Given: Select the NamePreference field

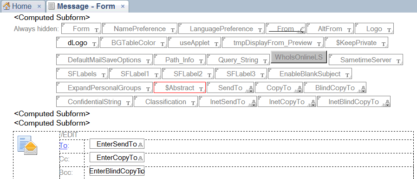Looking at the screenshot, I should click(x=140, y=28).
